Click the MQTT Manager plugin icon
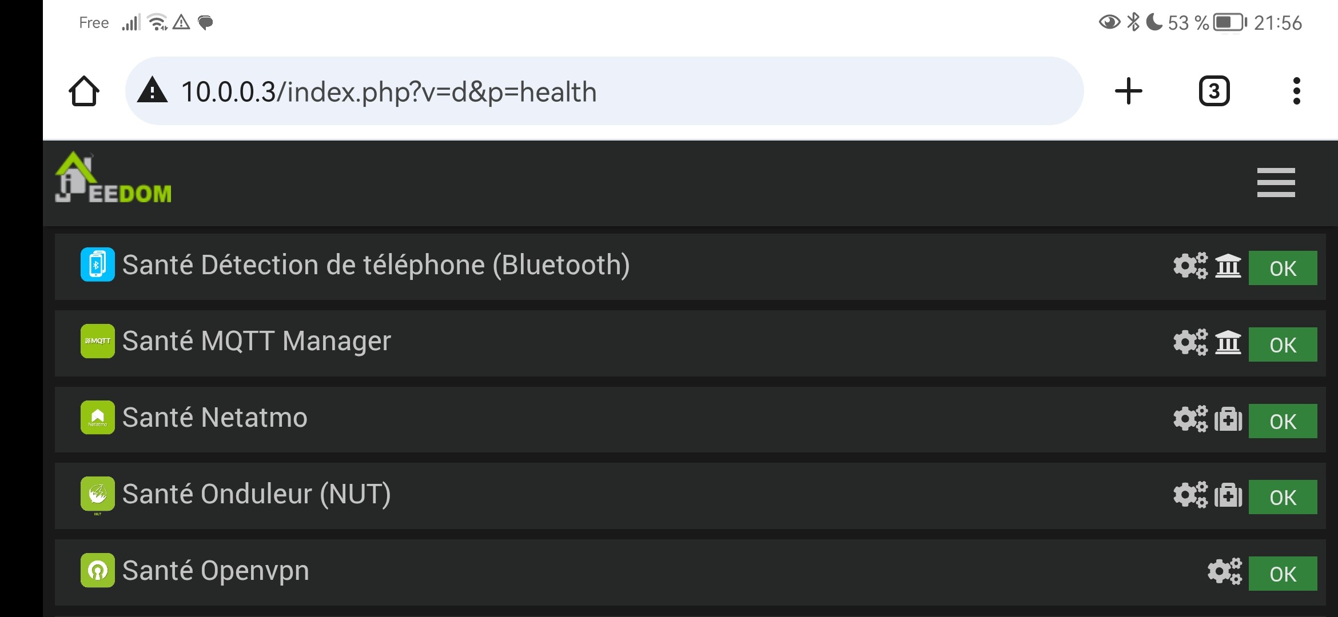The image size is (1338, 617). point(98,341)
